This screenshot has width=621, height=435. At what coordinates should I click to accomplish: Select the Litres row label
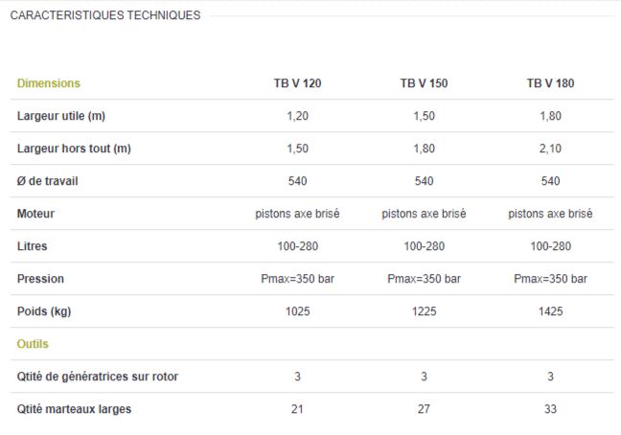[32, 246]
